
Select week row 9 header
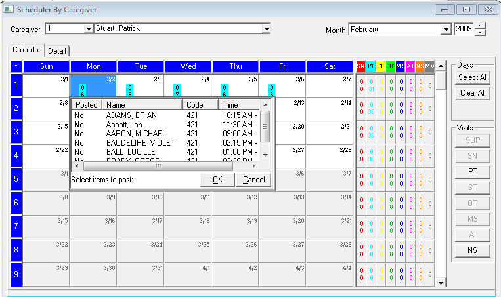[x=16, y=274]
